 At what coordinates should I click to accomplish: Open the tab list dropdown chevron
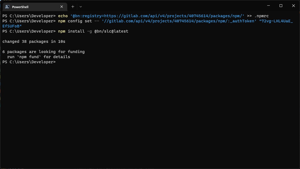click(x=80, y=6)
